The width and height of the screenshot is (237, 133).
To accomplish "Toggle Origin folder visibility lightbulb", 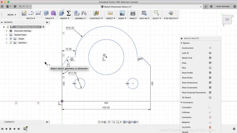I will pos(11,39).
